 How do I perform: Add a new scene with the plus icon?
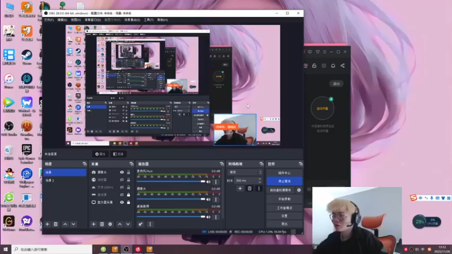tap(47, 224)
